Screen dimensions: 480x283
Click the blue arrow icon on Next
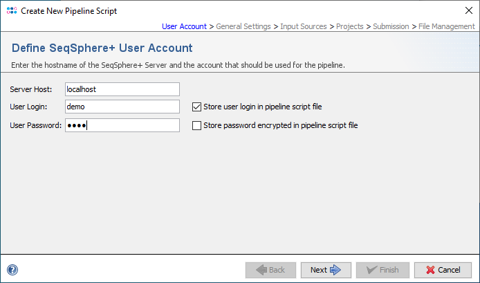336,270
